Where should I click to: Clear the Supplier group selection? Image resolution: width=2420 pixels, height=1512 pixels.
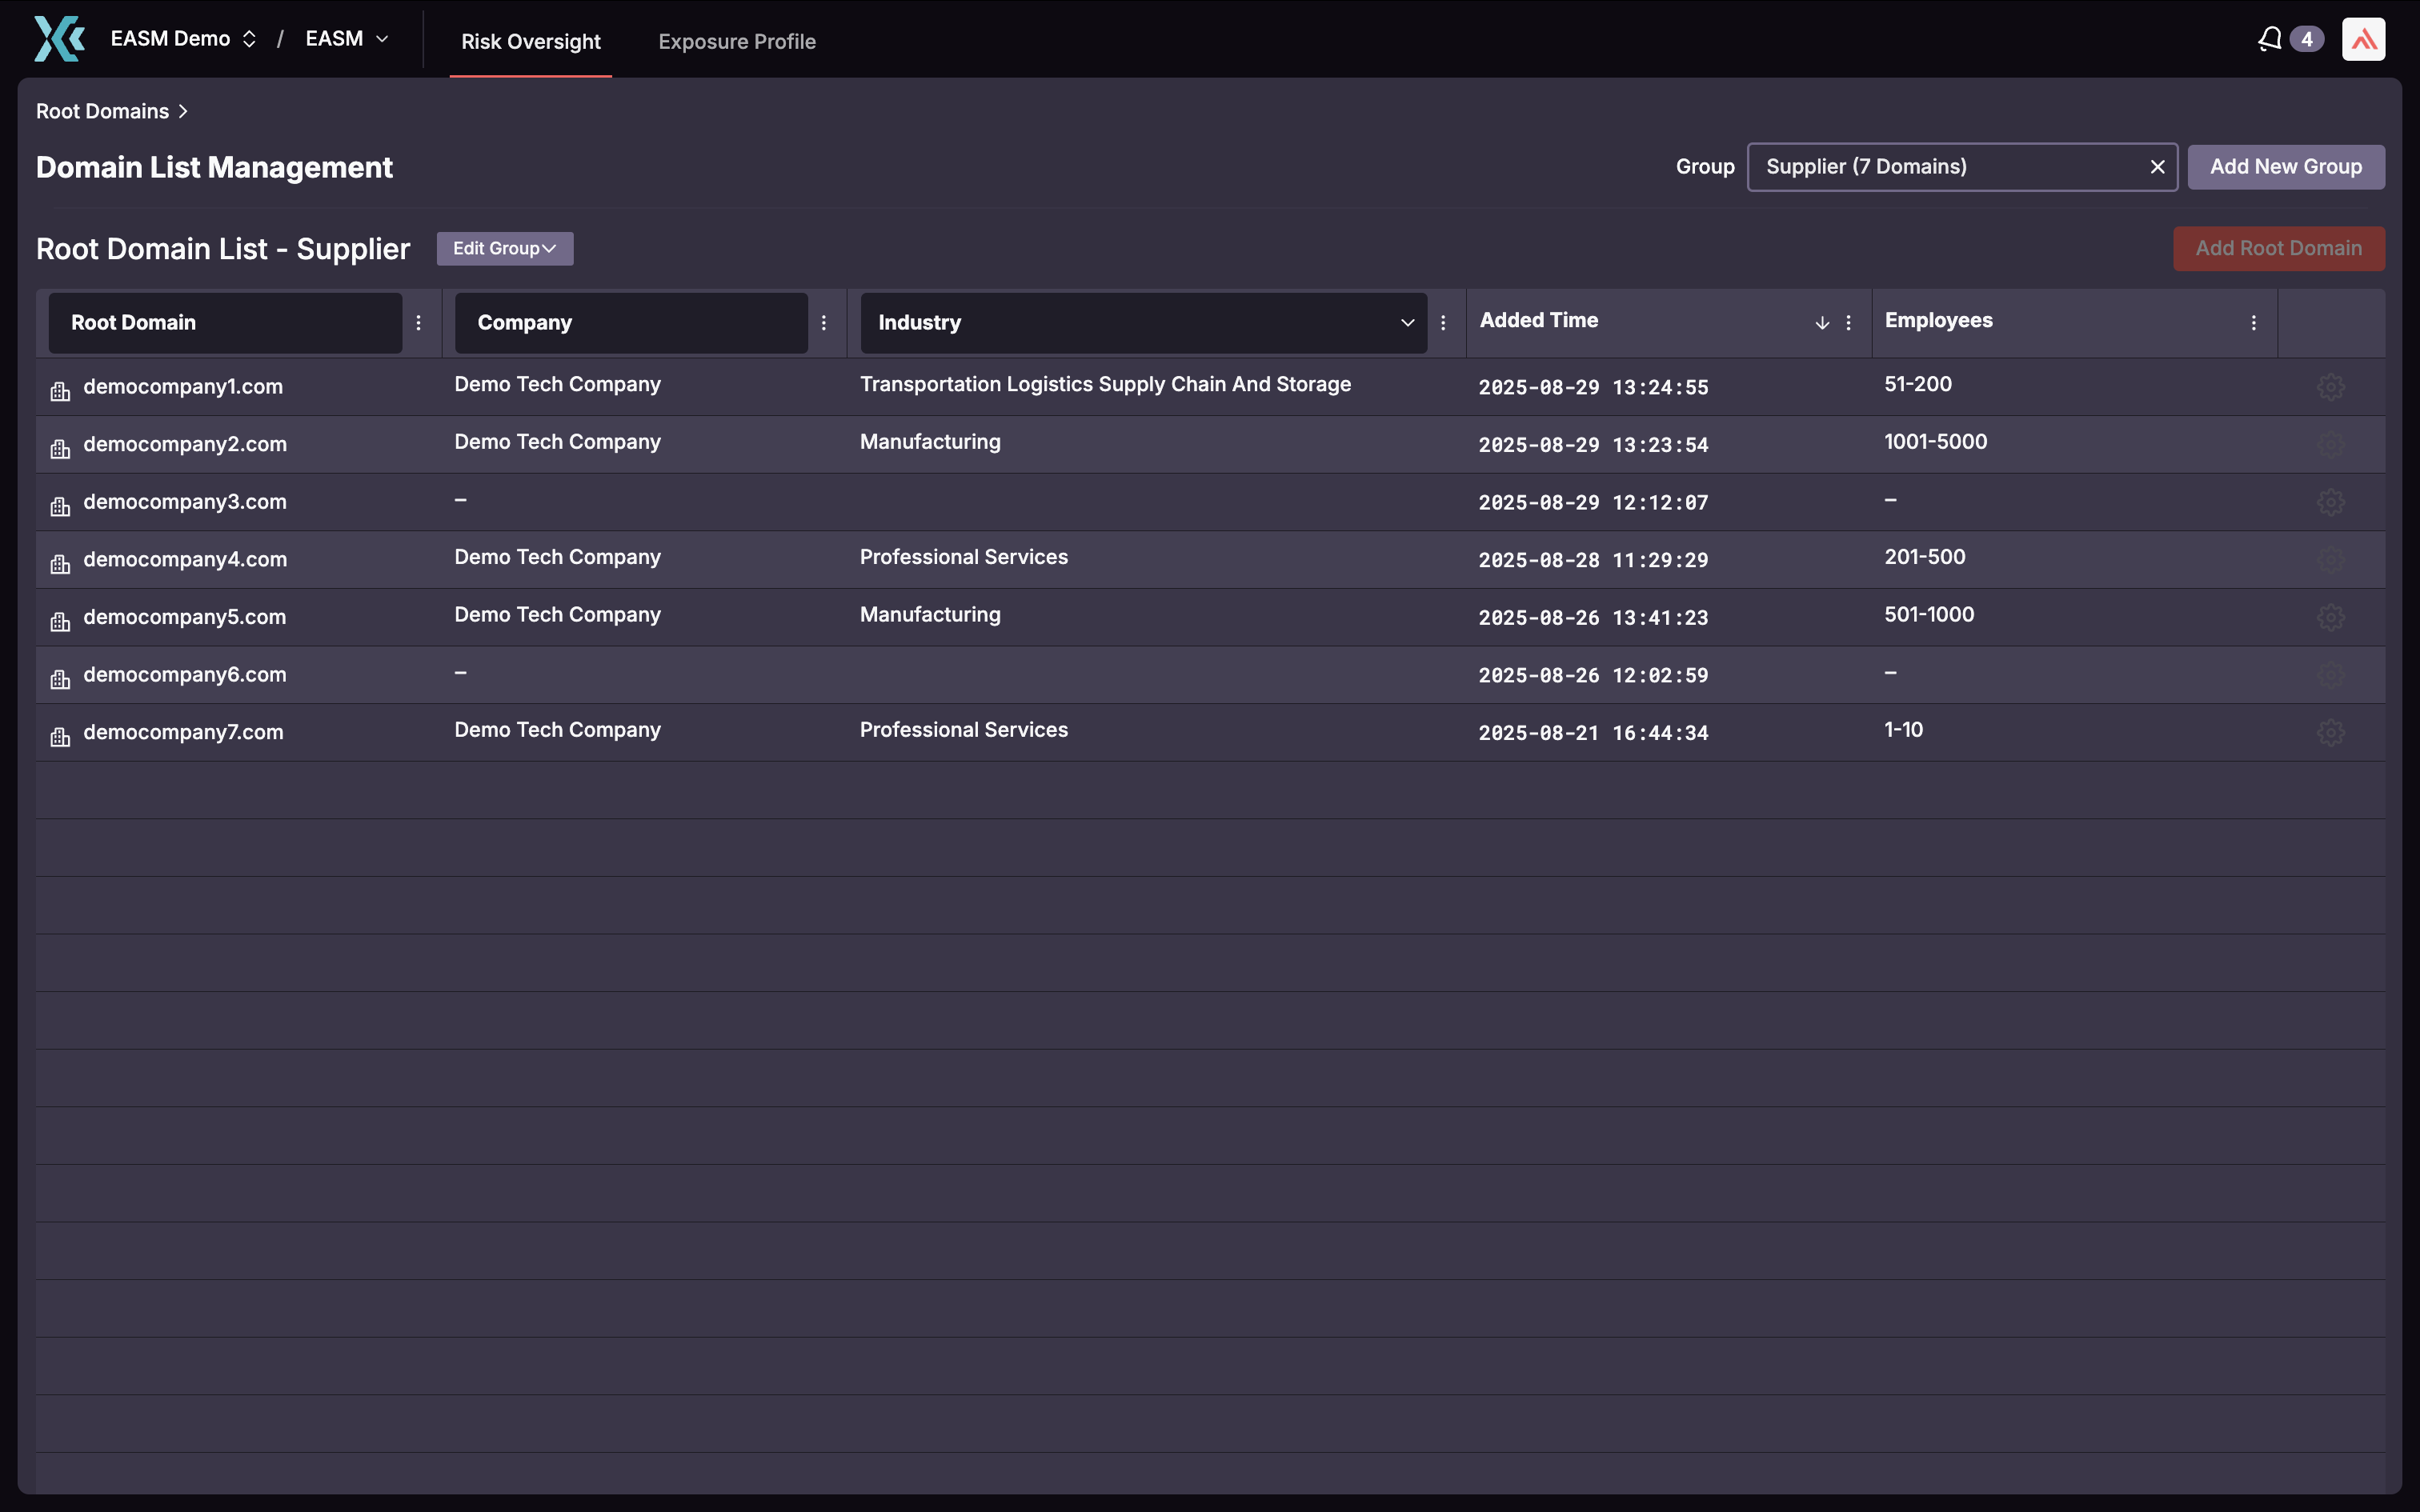tap(2157, 167)
